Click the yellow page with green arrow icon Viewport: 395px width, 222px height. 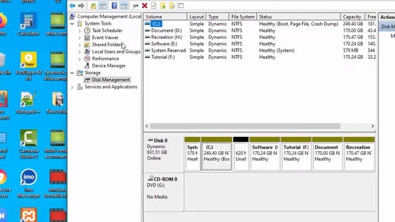click(163, 6)
